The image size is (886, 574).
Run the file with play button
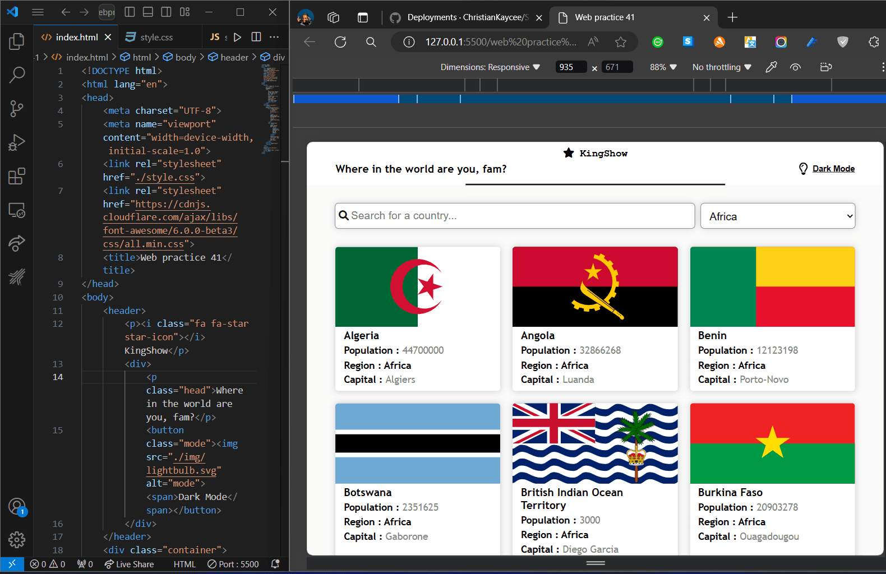pyautogui.click(x=237, y=37)
